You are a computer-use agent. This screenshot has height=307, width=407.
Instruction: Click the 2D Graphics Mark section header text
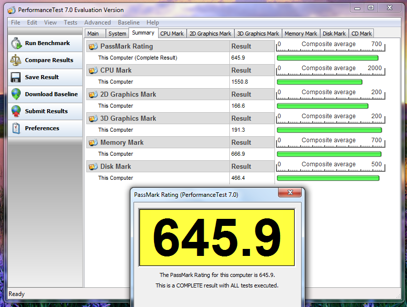point(128,95)
